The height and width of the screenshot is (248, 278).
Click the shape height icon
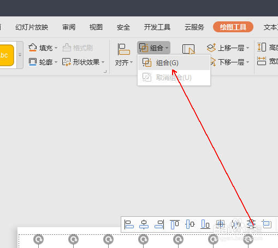click(262, 47)
